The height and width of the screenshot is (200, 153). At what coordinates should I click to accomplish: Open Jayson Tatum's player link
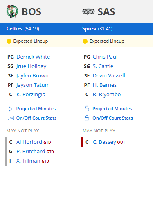pyautogui.click(x=33, y=85)
